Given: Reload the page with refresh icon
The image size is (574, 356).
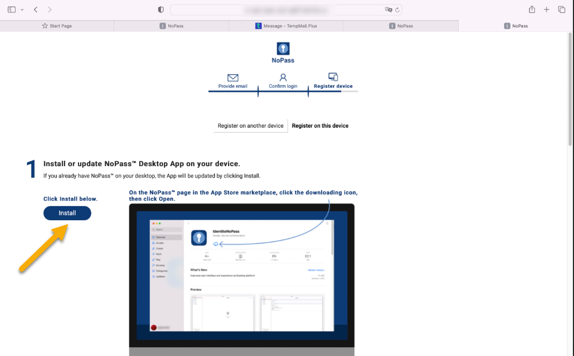Looking at the screenshot, I should pyautogui.click(x=397, y=10).
